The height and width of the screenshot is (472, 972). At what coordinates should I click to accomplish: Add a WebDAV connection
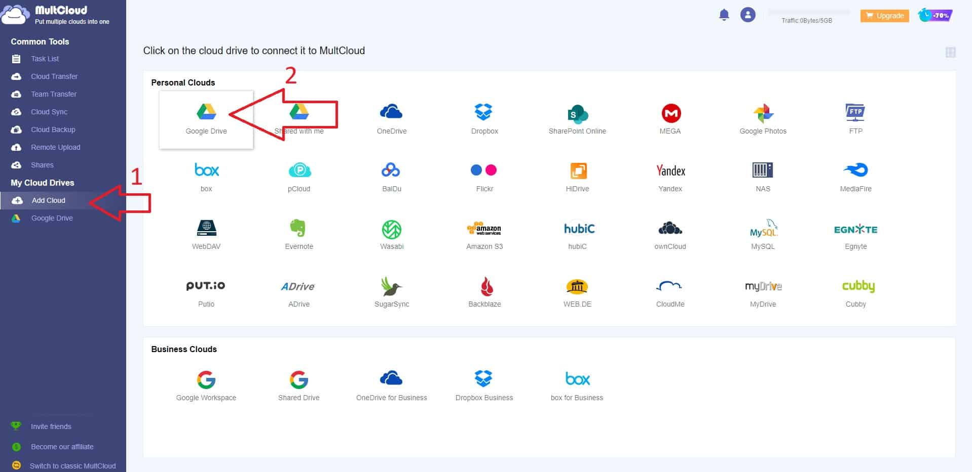pos(206,228)
